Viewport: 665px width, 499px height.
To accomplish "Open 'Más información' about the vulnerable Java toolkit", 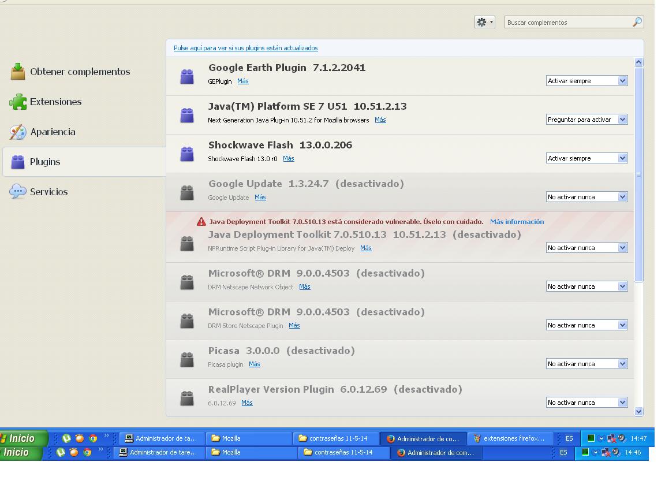I will [517, 222].
